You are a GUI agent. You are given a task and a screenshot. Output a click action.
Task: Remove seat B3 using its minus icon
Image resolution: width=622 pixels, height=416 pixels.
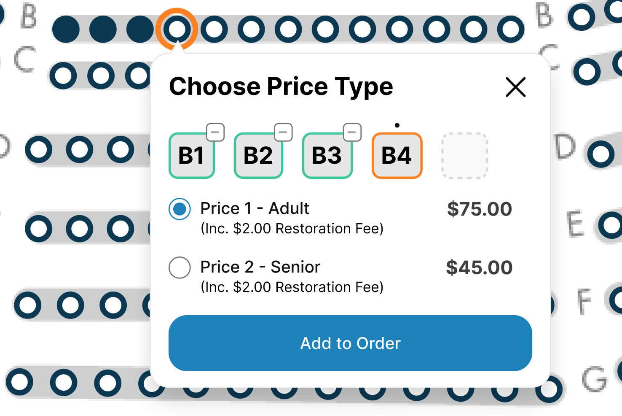coord(352,132)
